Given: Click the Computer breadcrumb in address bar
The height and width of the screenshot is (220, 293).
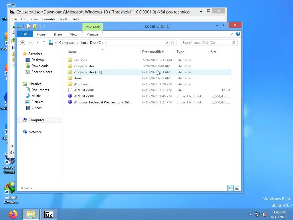Looking at the screenshot, I should [x=67, y=43].
